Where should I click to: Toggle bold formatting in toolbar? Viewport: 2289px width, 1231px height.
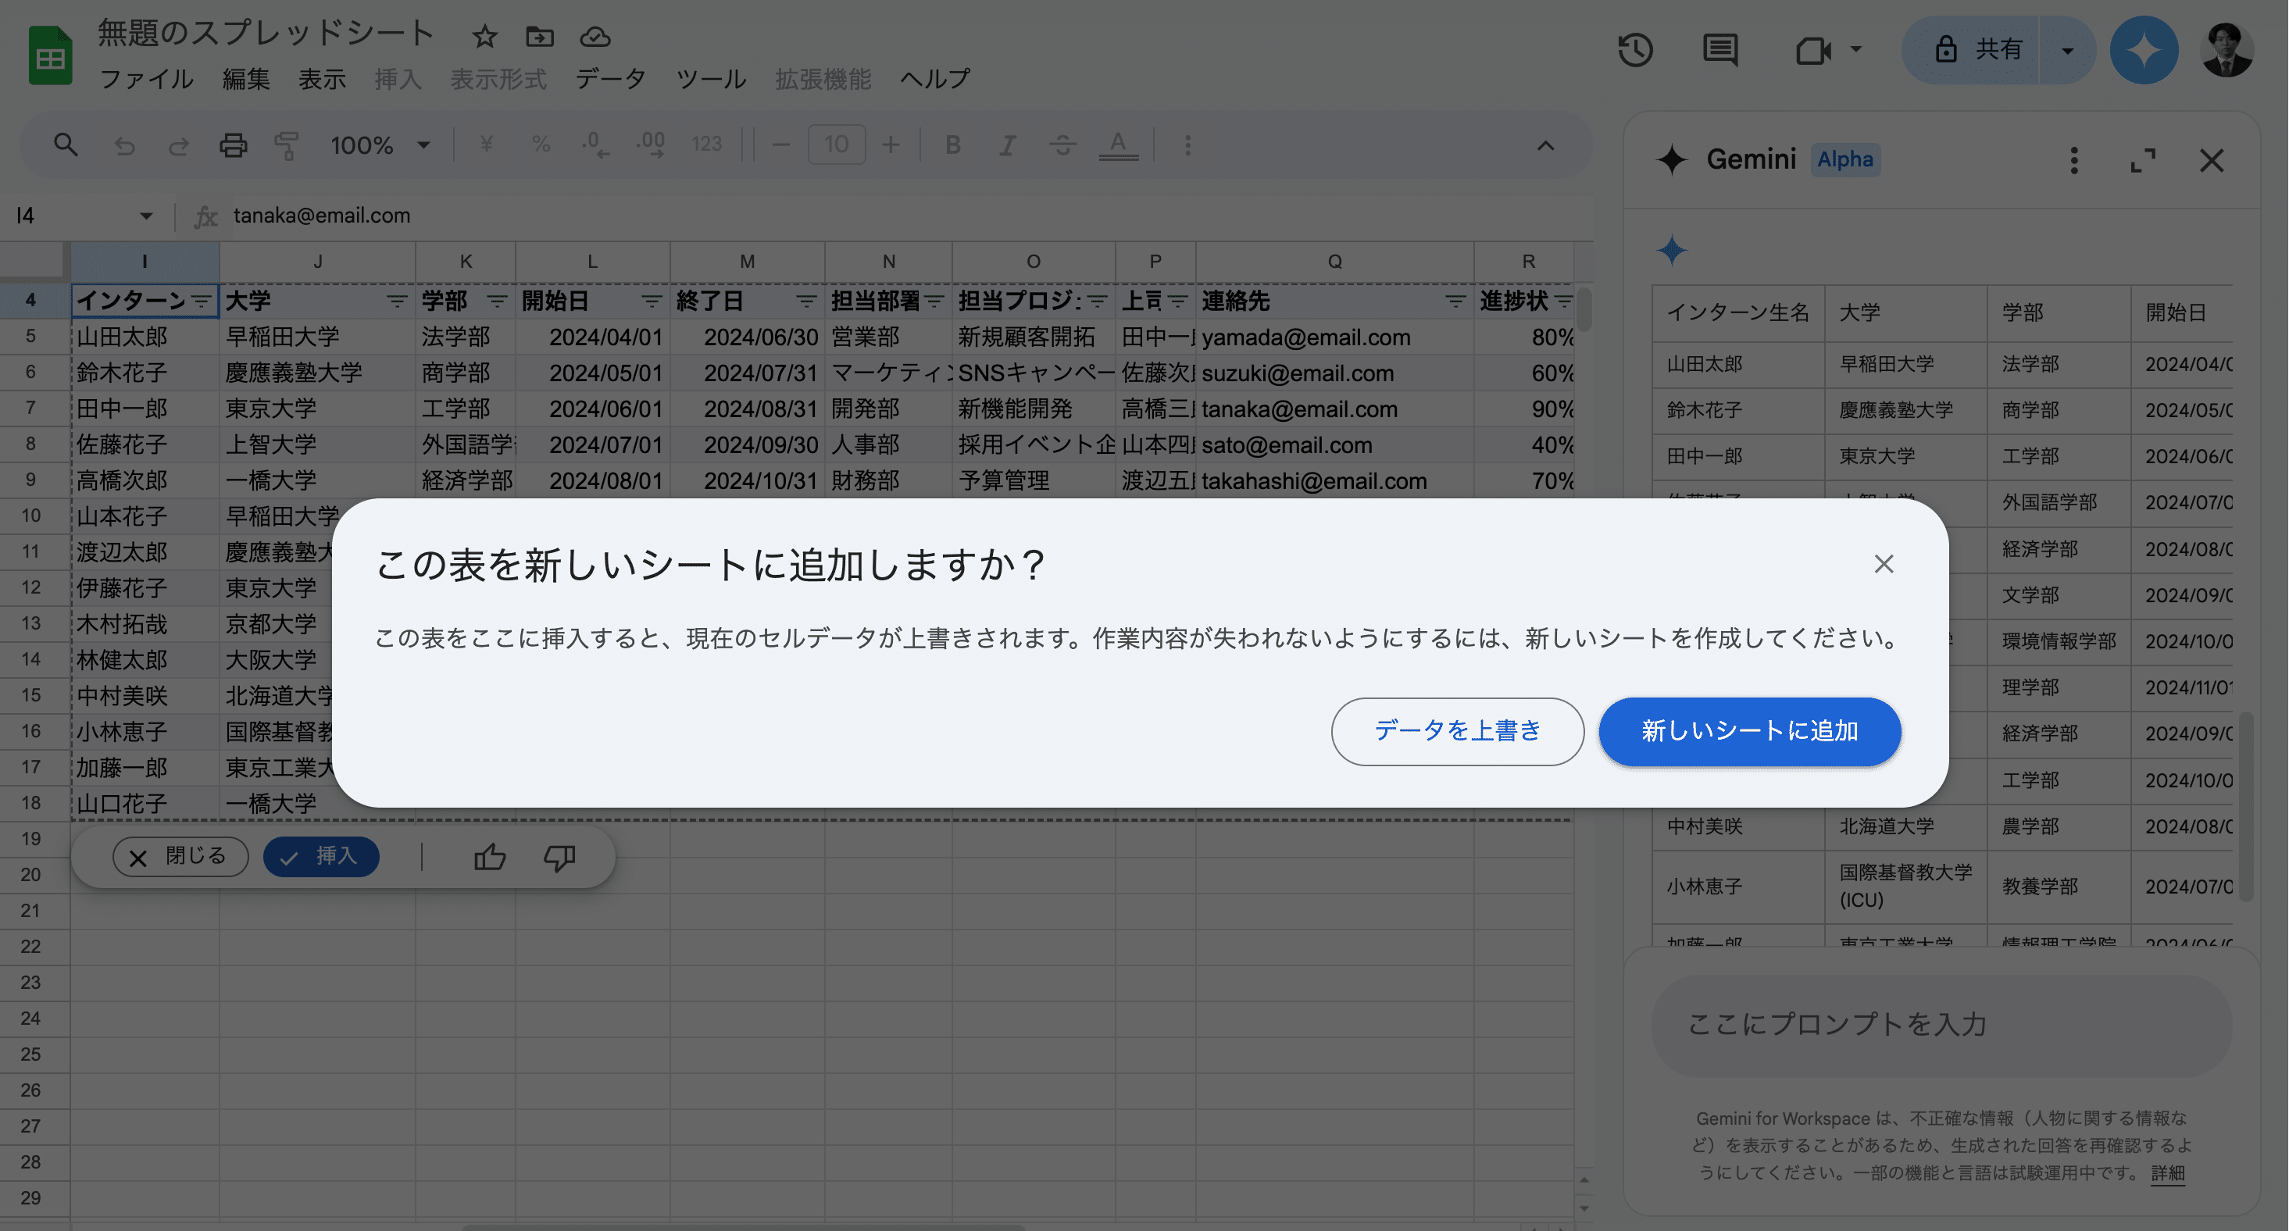coord(952,145)
